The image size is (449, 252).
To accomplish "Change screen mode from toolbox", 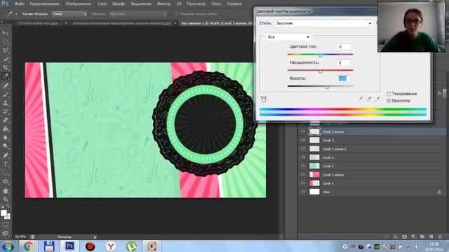I will coord(6,233).
